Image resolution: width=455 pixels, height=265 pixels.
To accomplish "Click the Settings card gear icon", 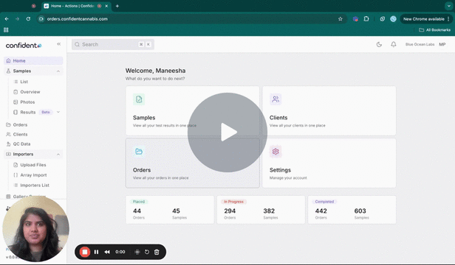I will point(276,152).
